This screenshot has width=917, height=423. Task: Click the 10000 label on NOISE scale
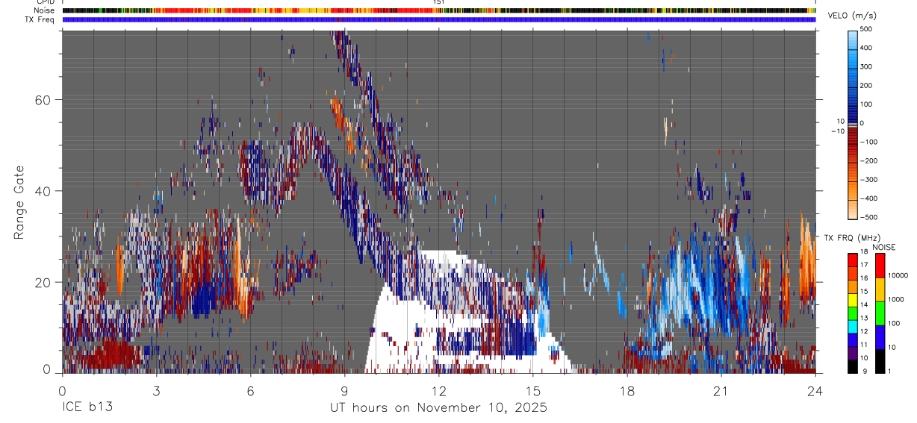click(898, 276)
